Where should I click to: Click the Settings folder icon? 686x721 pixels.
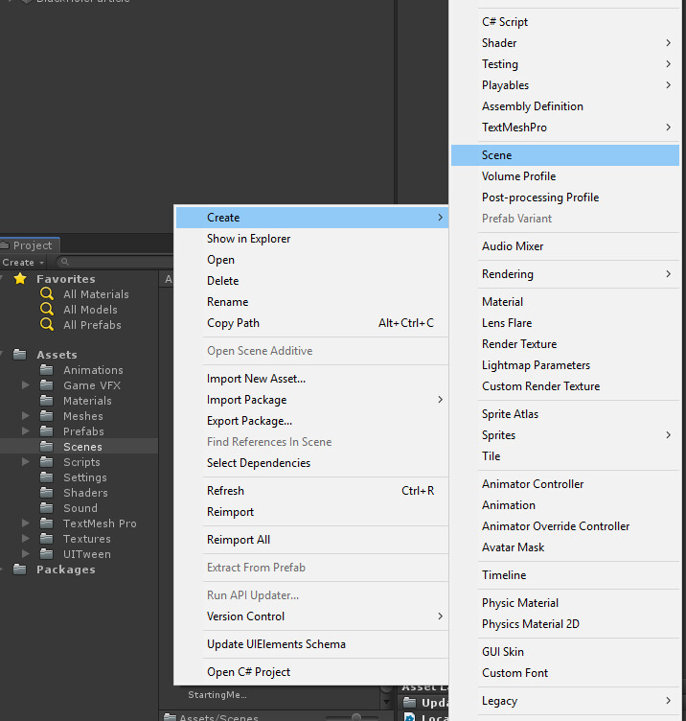46,477
